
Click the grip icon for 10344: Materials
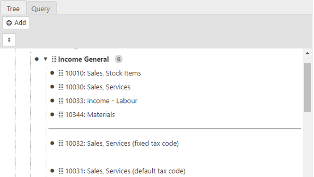(61, 115)
